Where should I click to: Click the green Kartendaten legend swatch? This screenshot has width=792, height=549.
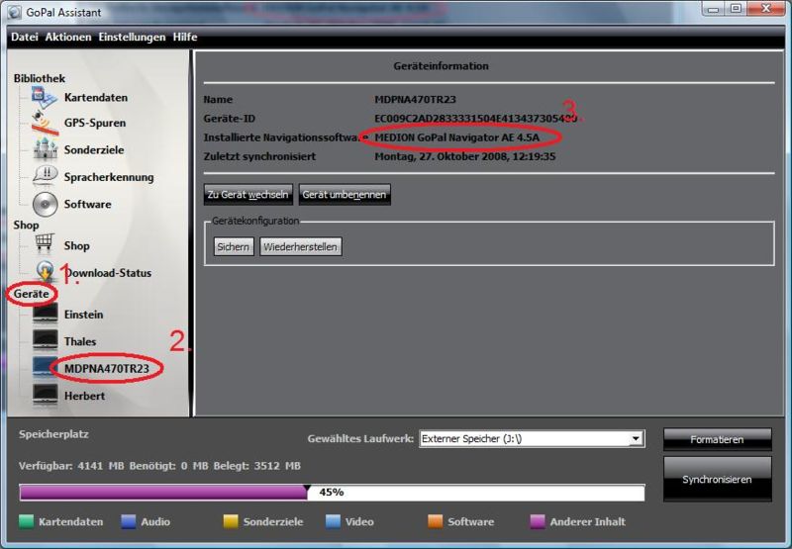[x=27, y=521]
